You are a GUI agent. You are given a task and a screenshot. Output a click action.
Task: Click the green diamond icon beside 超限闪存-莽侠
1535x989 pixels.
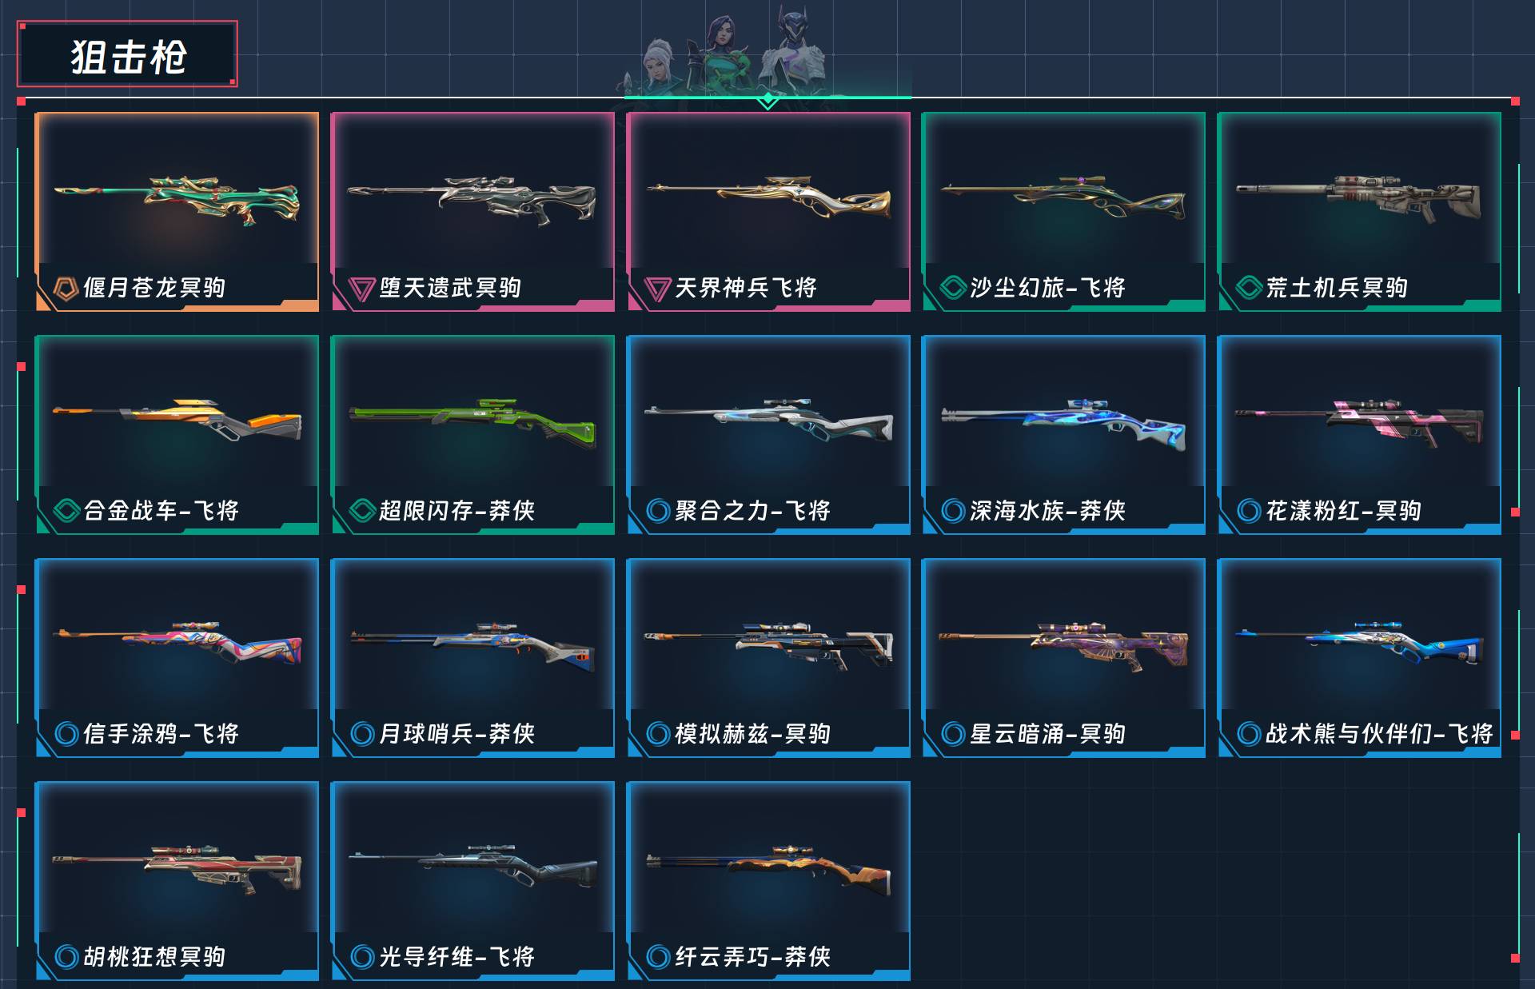[362, 511]
